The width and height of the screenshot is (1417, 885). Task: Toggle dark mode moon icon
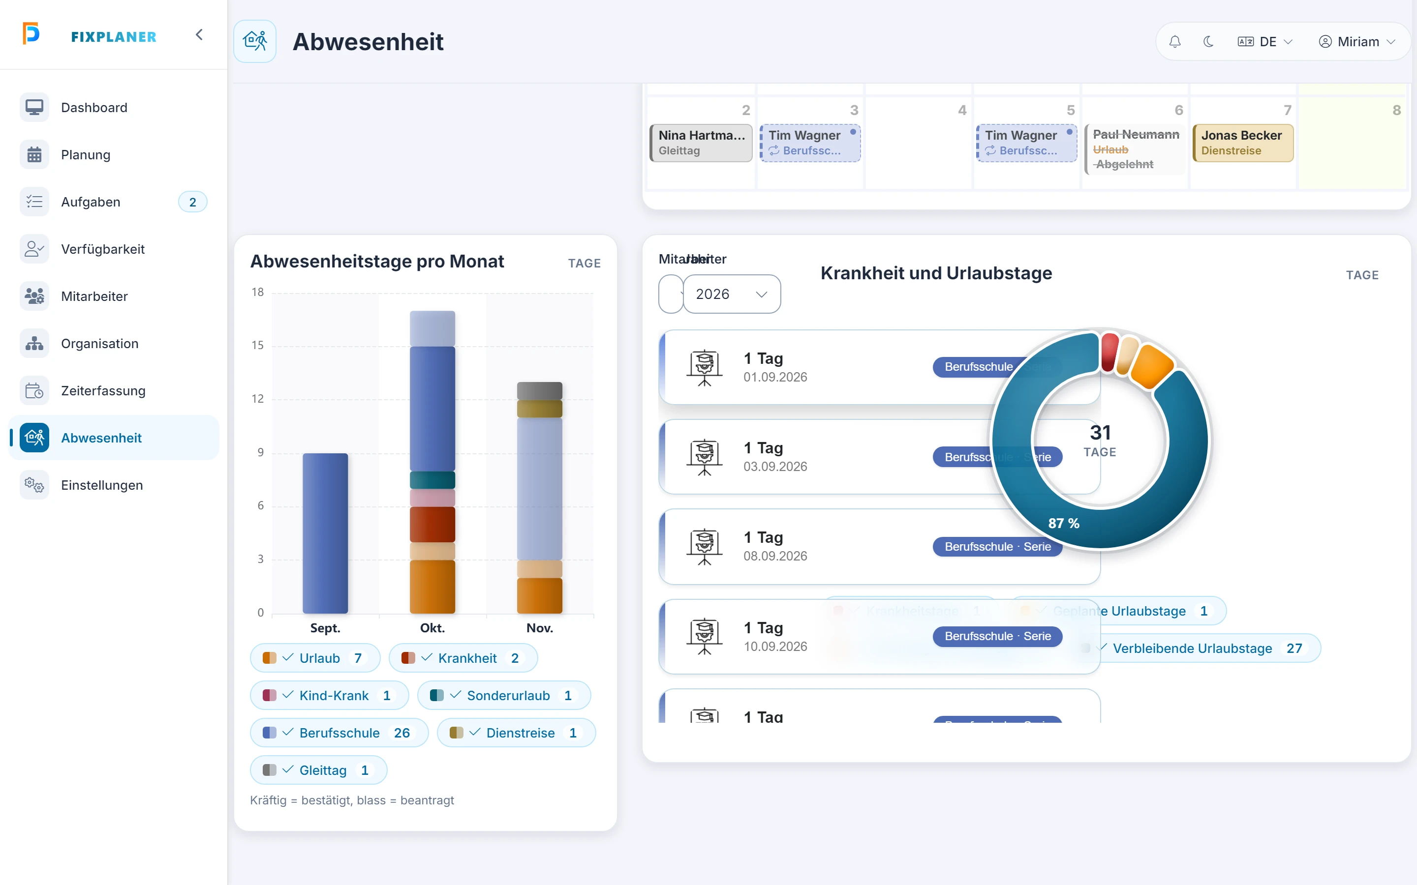(x=1208, y=42)
